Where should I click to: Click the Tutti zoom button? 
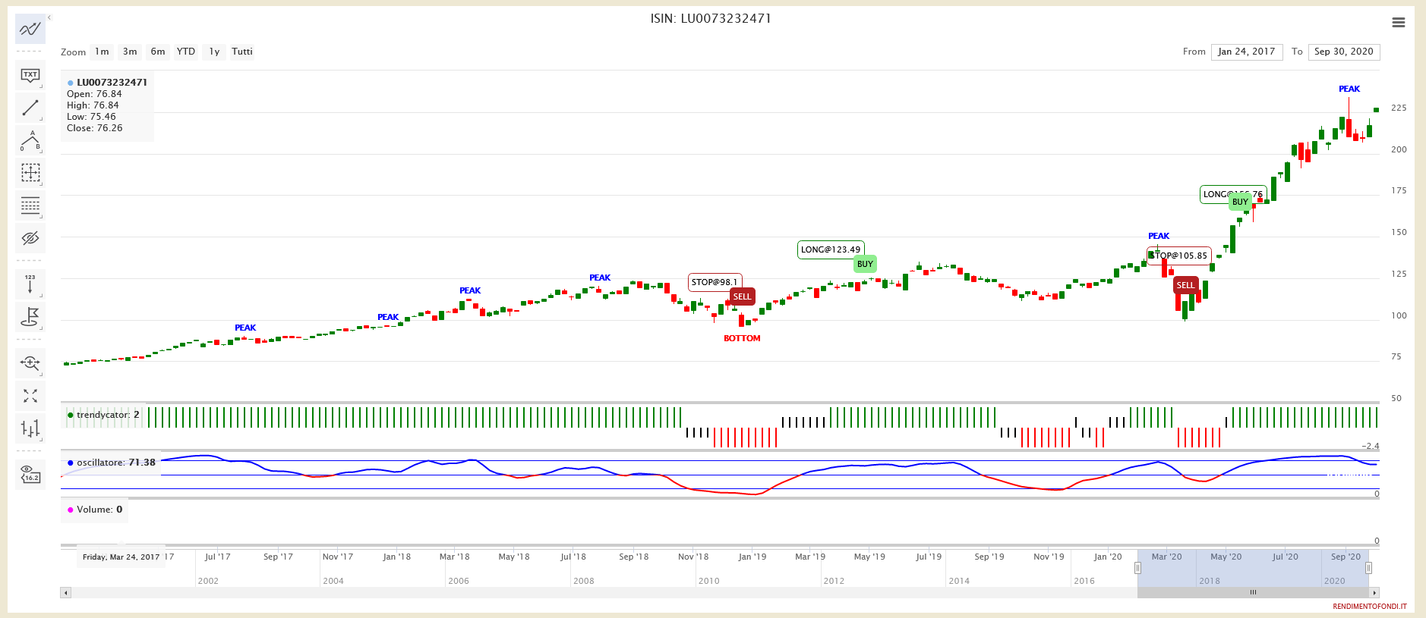(x=241, y=52)
